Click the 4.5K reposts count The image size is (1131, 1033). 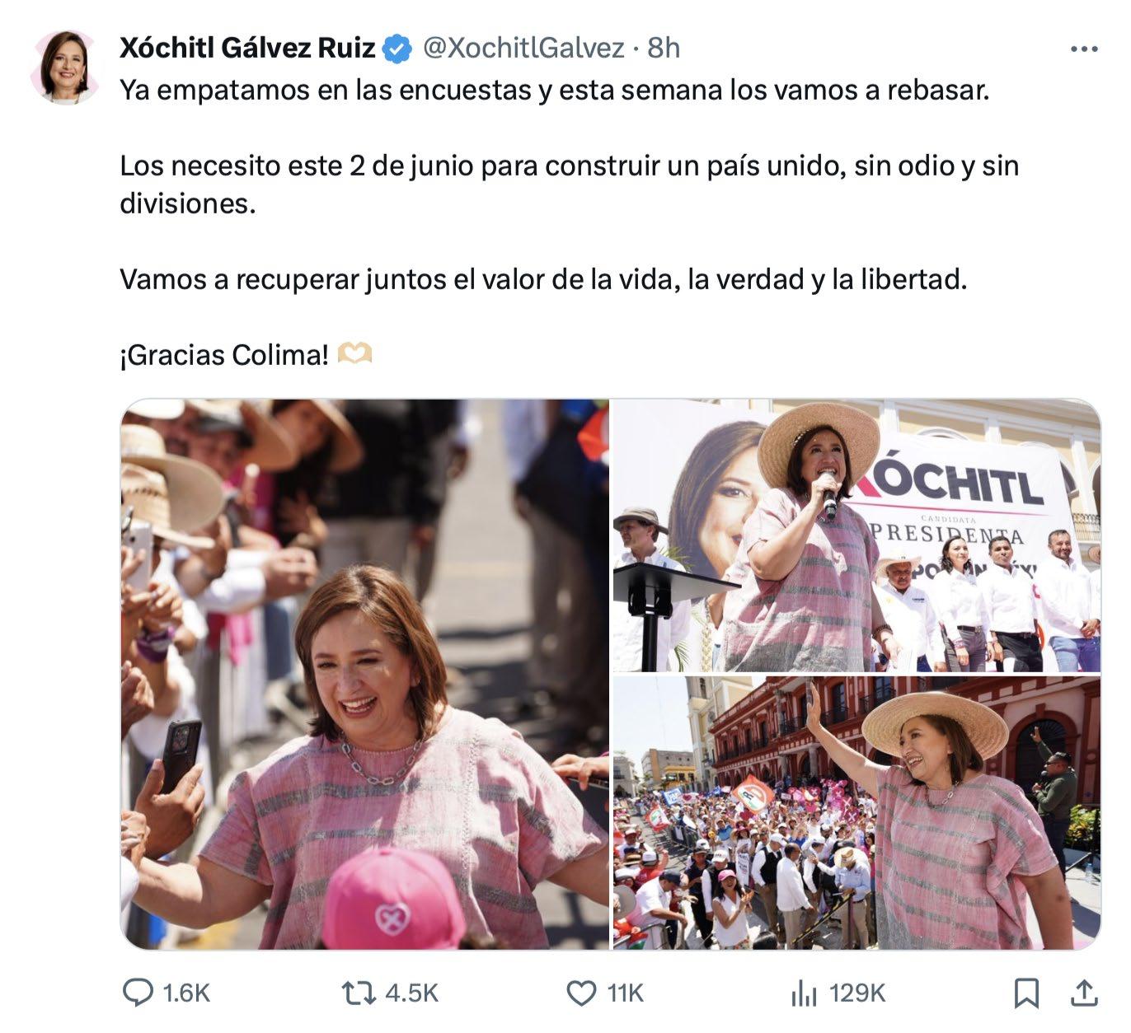412,993
